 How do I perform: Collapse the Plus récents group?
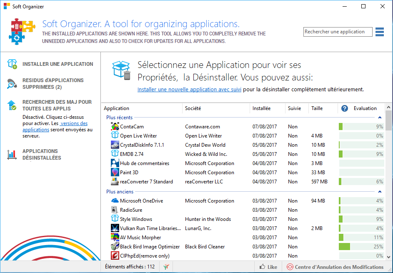point(380,117)
